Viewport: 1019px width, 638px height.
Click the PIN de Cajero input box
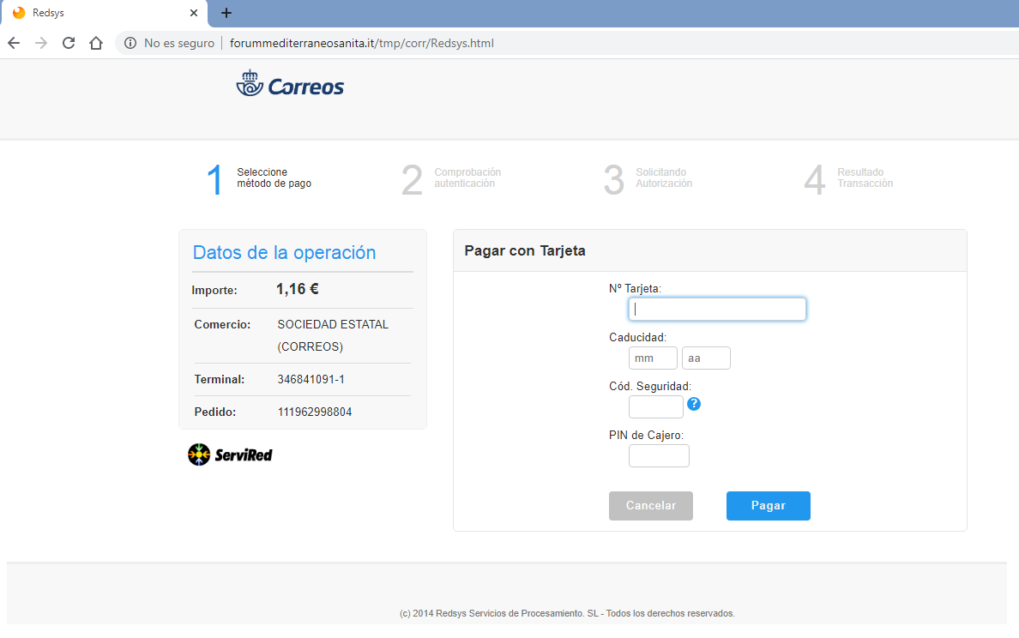point(659,456)
